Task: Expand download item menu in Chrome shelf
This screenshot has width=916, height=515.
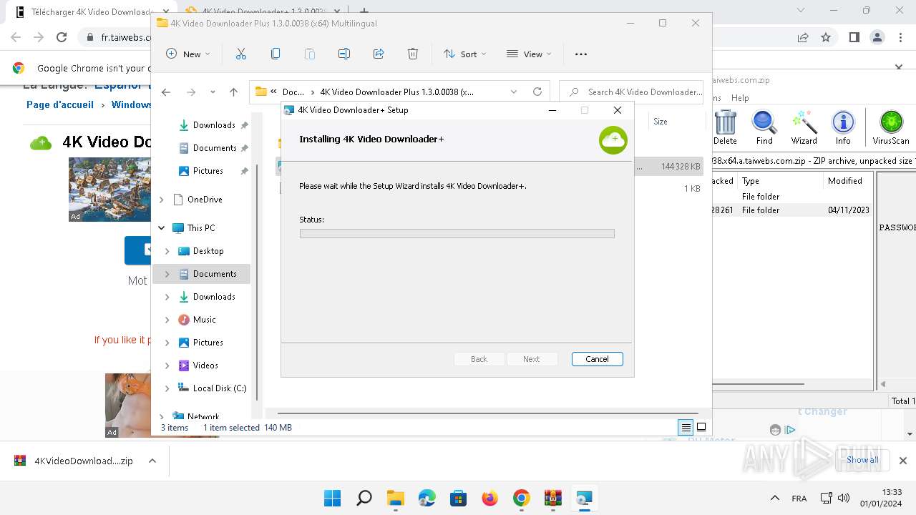Action: [x=152, y=461]
